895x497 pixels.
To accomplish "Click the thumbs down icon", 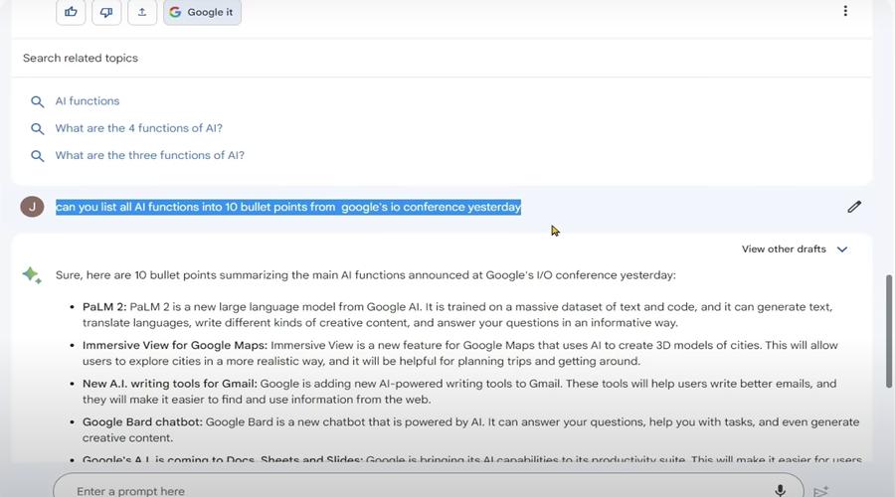I will click(106, 11).
